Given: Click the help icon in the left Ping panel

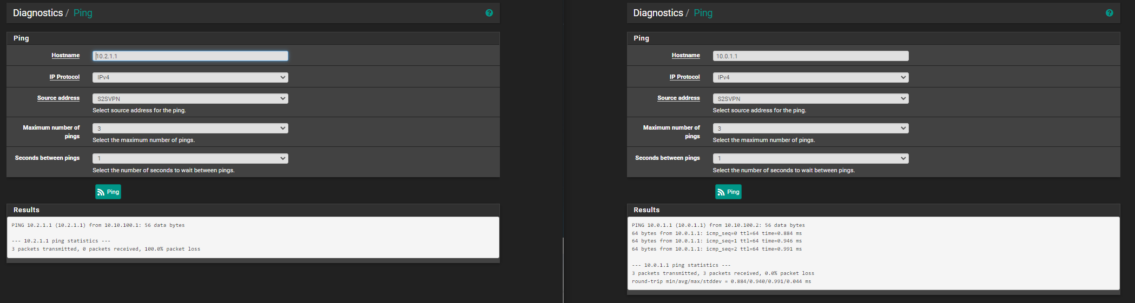Looking at the screenshot, I should [489, 13].
